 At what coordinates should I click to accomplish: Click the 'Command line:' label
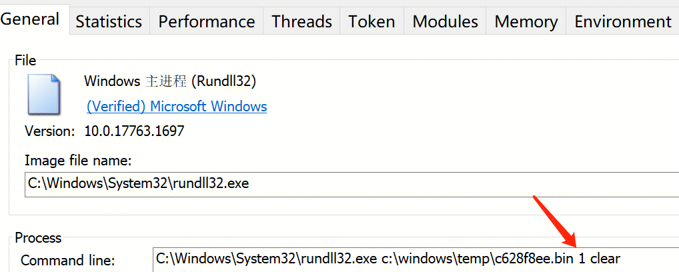click(x=67, y=261)
